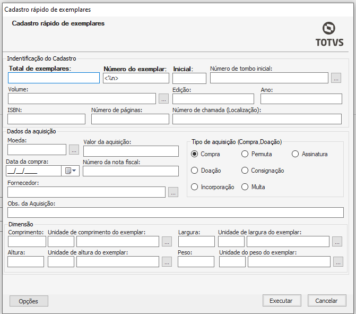
Task: Click the ISBN input field
Action: 47,119
